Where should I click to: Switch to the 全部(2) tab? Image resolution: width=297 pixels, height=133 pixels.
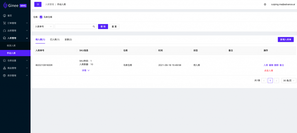(68, 39)
